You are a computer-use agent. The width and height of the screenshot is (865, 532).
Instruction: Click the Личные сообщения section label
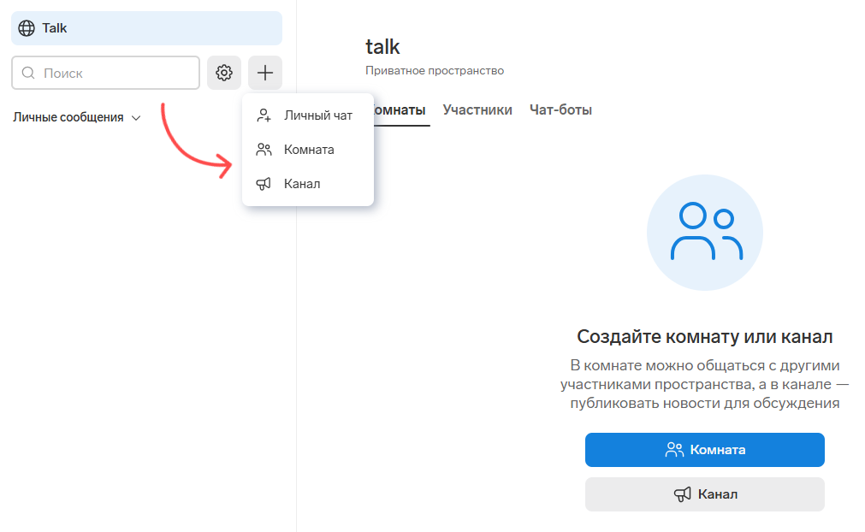[x=68, y=117]
